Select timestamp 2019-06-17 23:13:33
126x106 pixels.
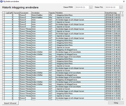click(113, 31)
